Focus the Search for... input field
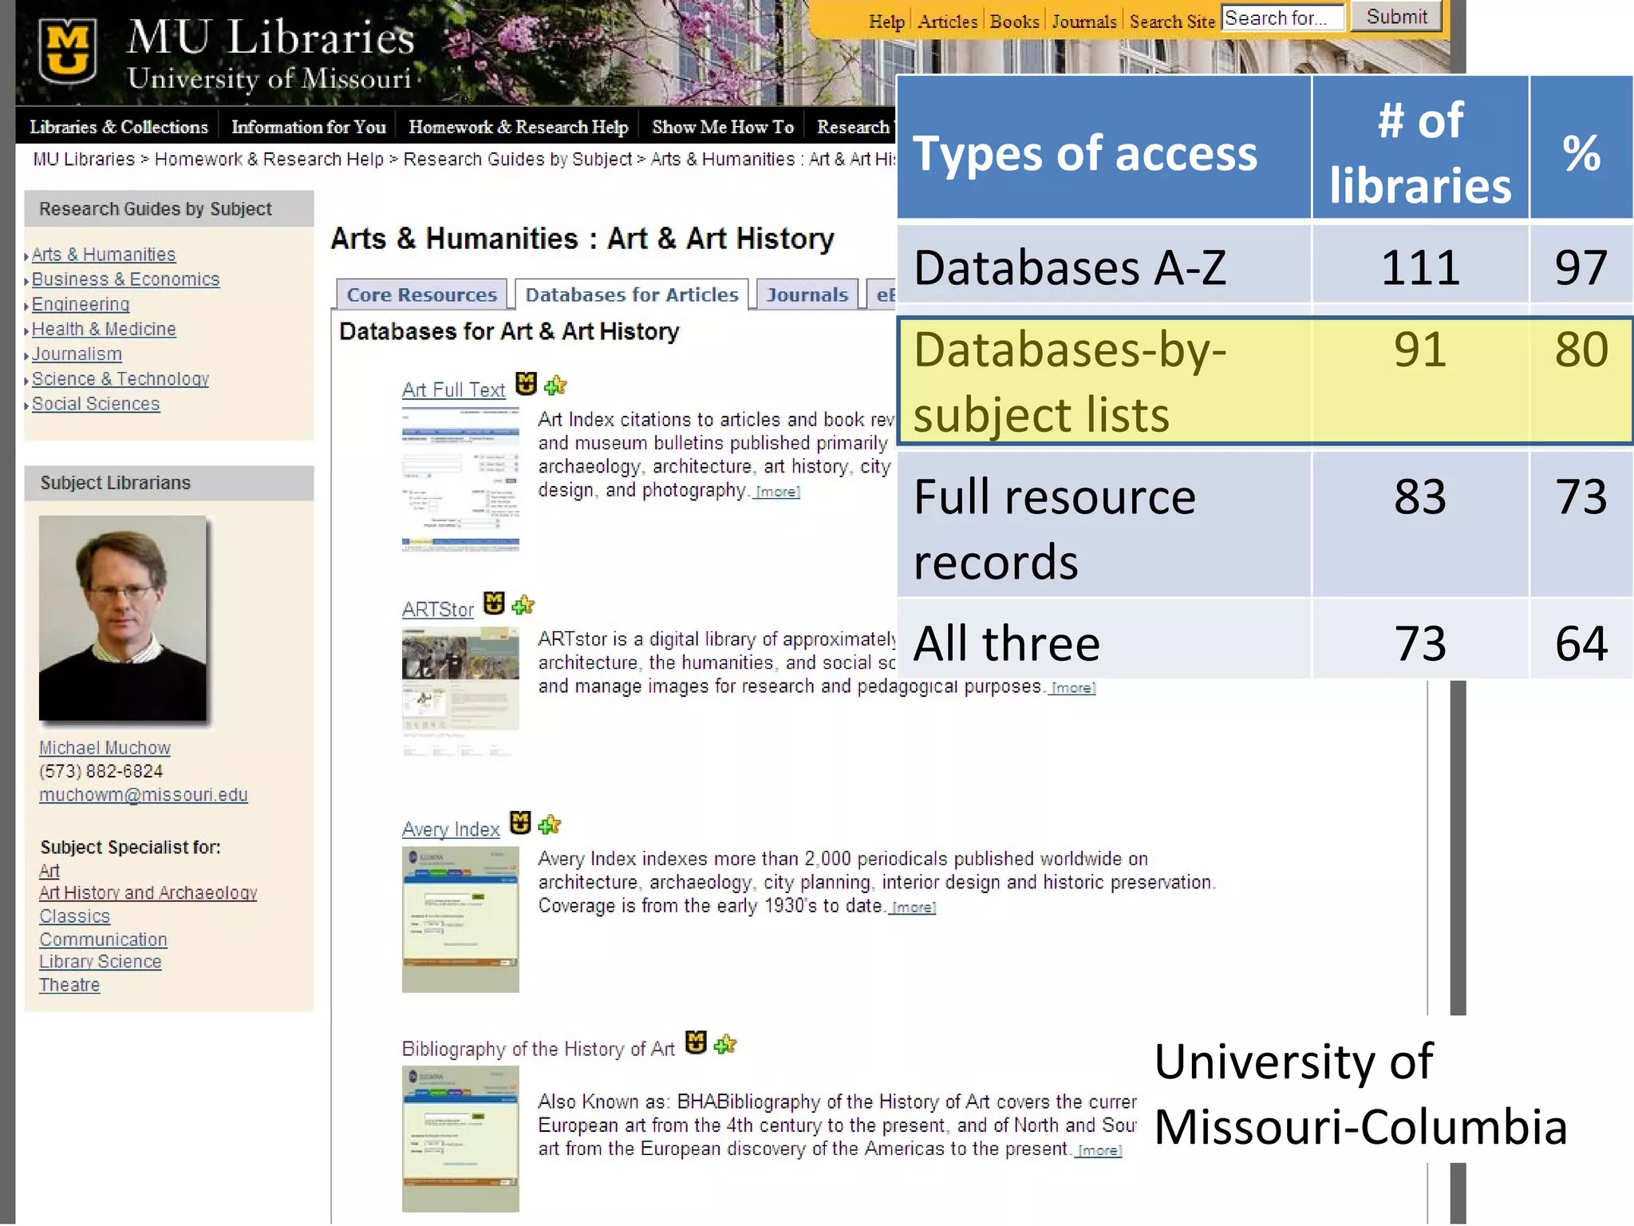This screenshot has width=1634, height=1226. pos(1282,18)
